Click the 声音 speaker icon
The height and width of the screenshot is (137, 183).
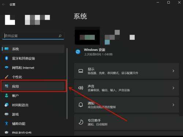click(81, 88)
